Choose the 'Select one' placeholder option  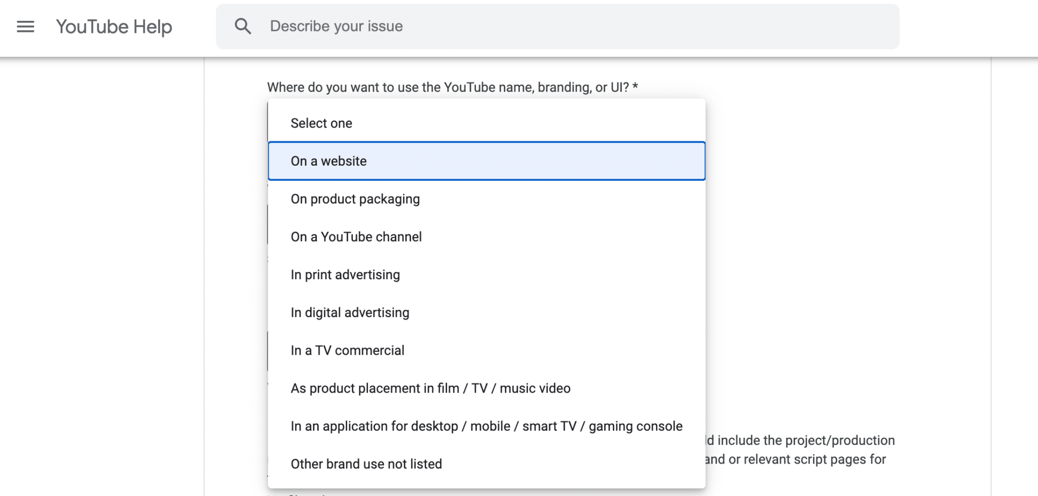pos(487,123)
